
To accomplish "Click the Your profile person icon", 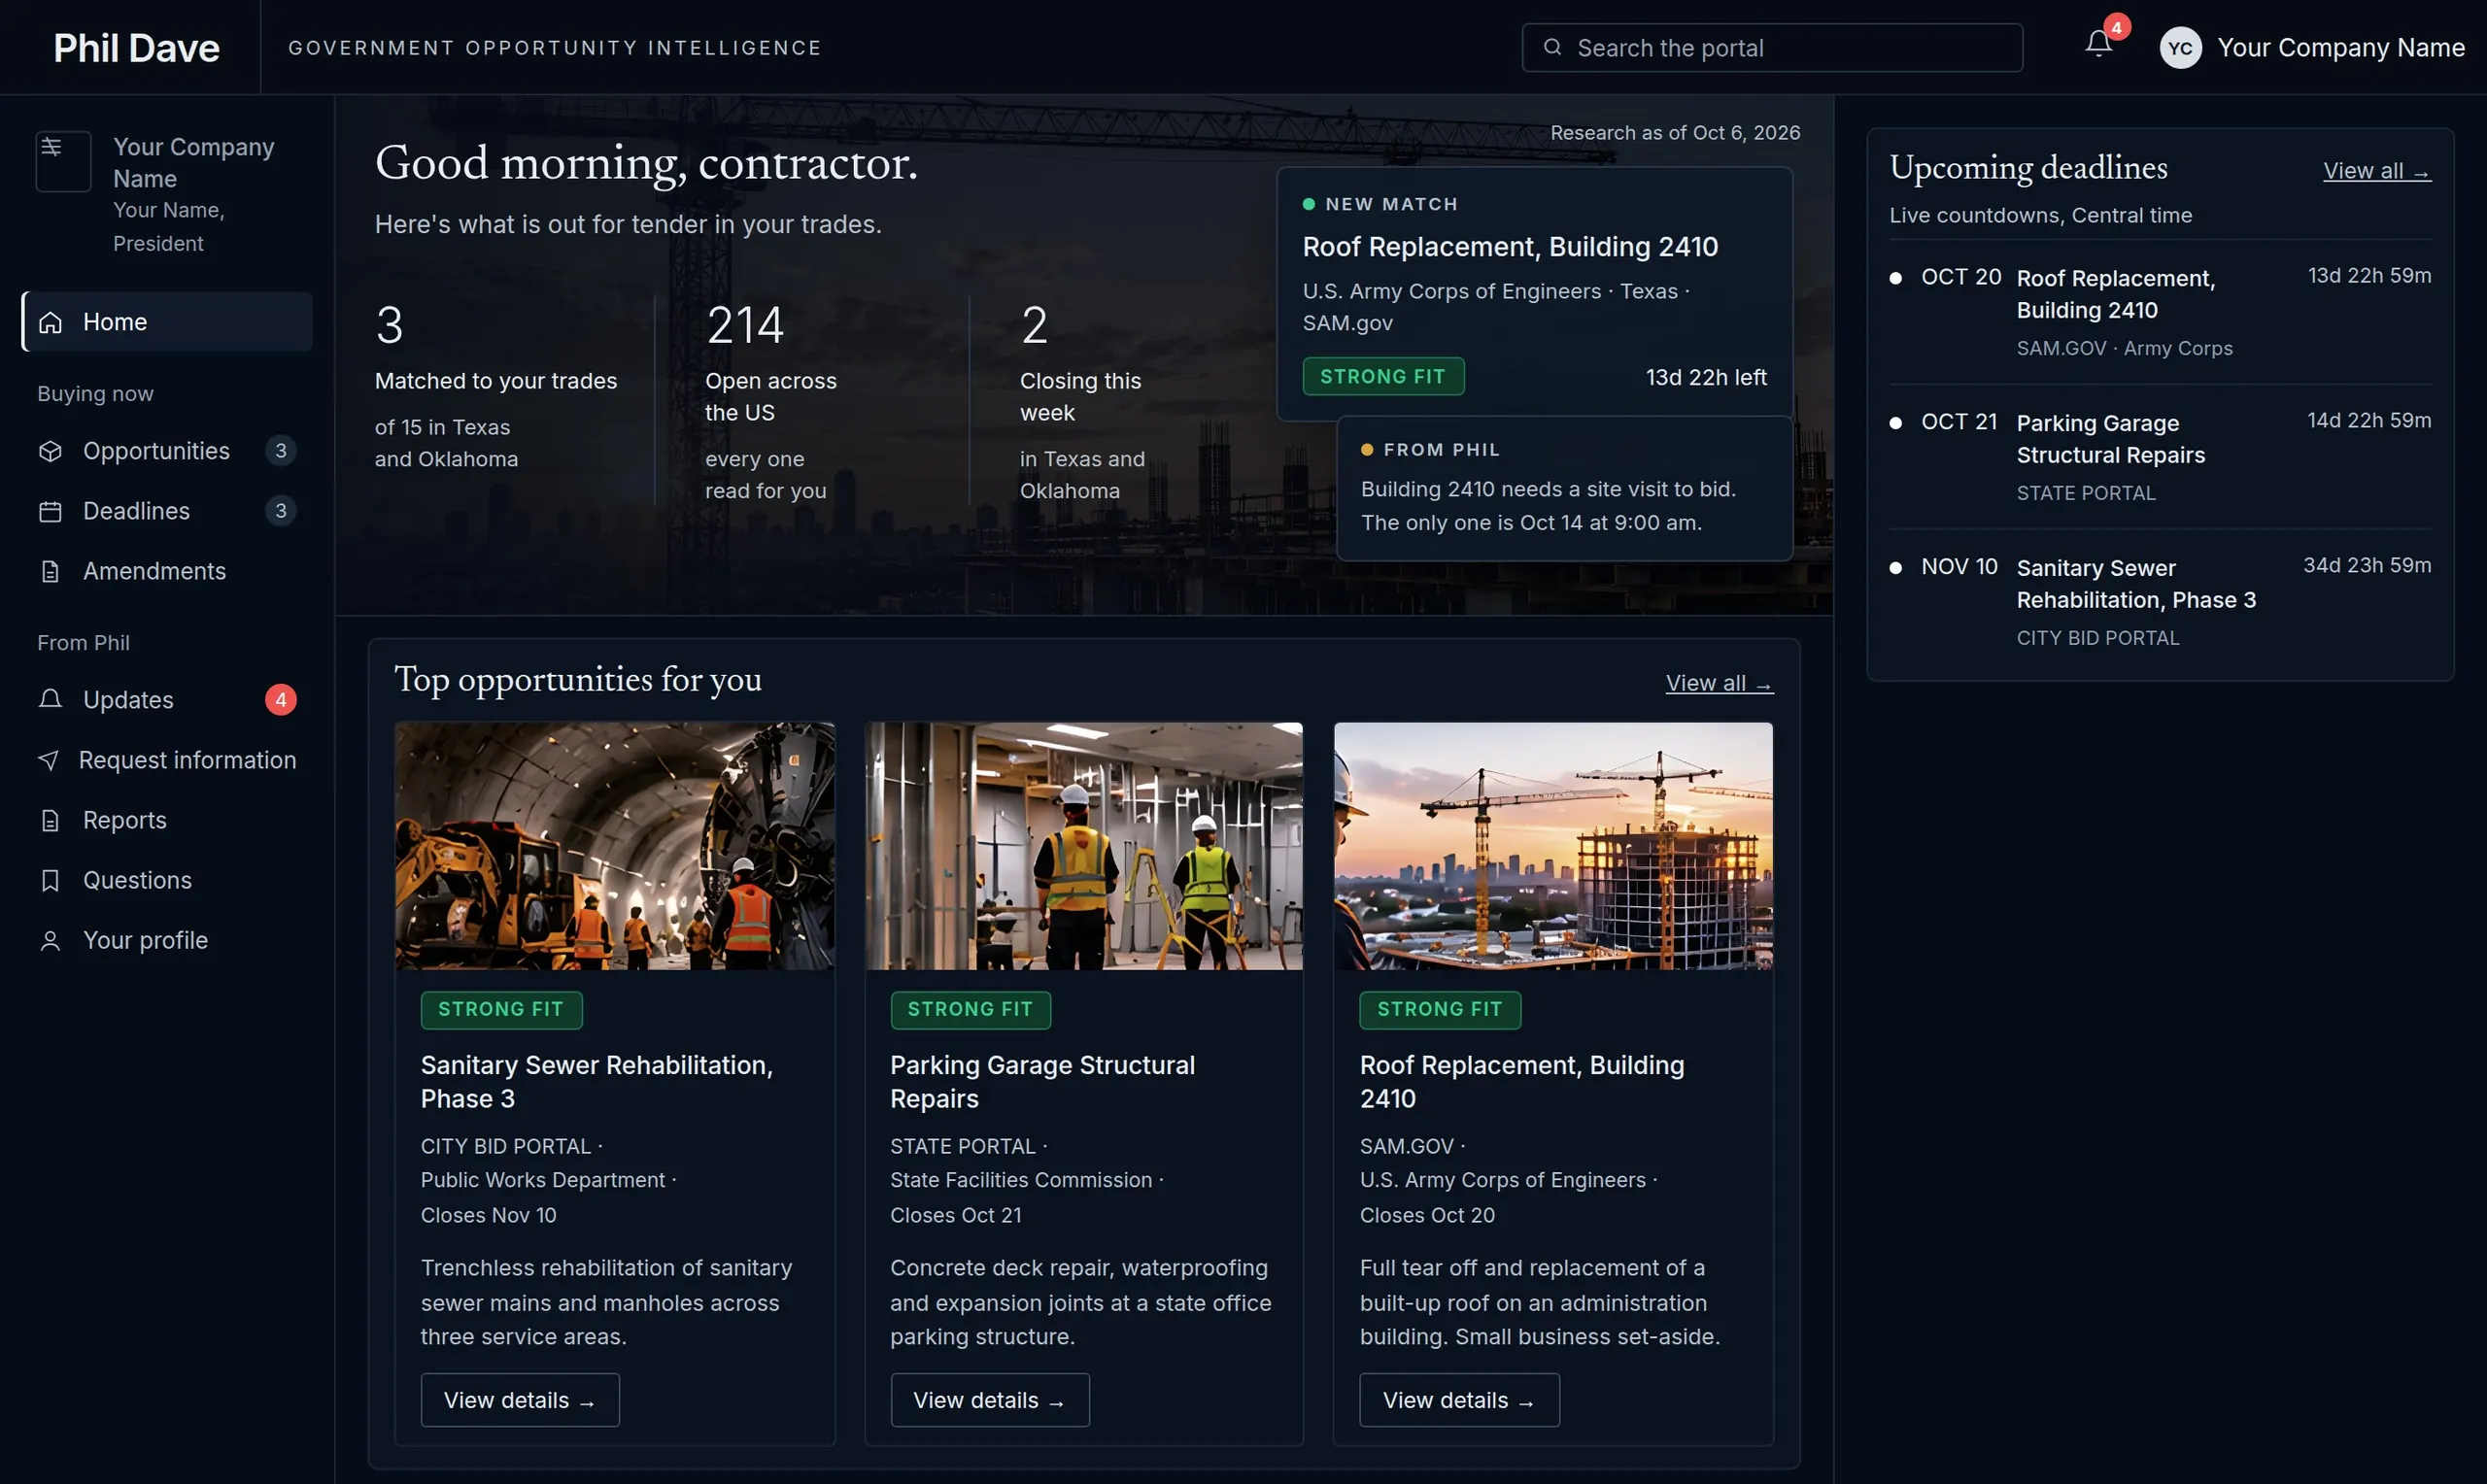I will 50,940.
